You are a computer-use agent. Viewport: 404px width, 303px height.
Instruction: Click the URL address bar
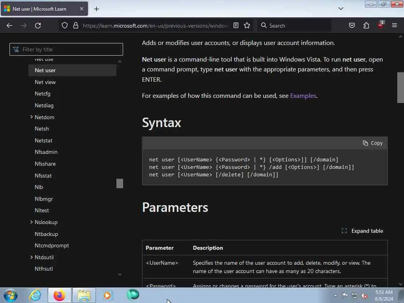[x=155, y=26]
